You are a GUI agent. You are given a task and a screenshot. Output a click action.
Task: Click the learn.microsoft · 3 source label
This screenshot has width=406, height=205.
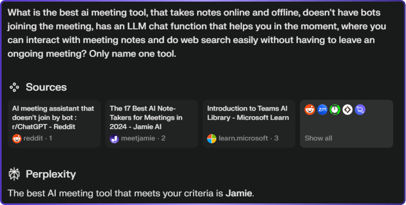[x=248, y=138]
